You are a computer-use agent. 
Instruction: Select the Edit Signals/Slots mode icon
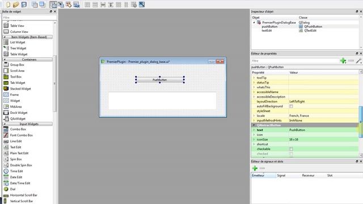click(x=61, y=5)
